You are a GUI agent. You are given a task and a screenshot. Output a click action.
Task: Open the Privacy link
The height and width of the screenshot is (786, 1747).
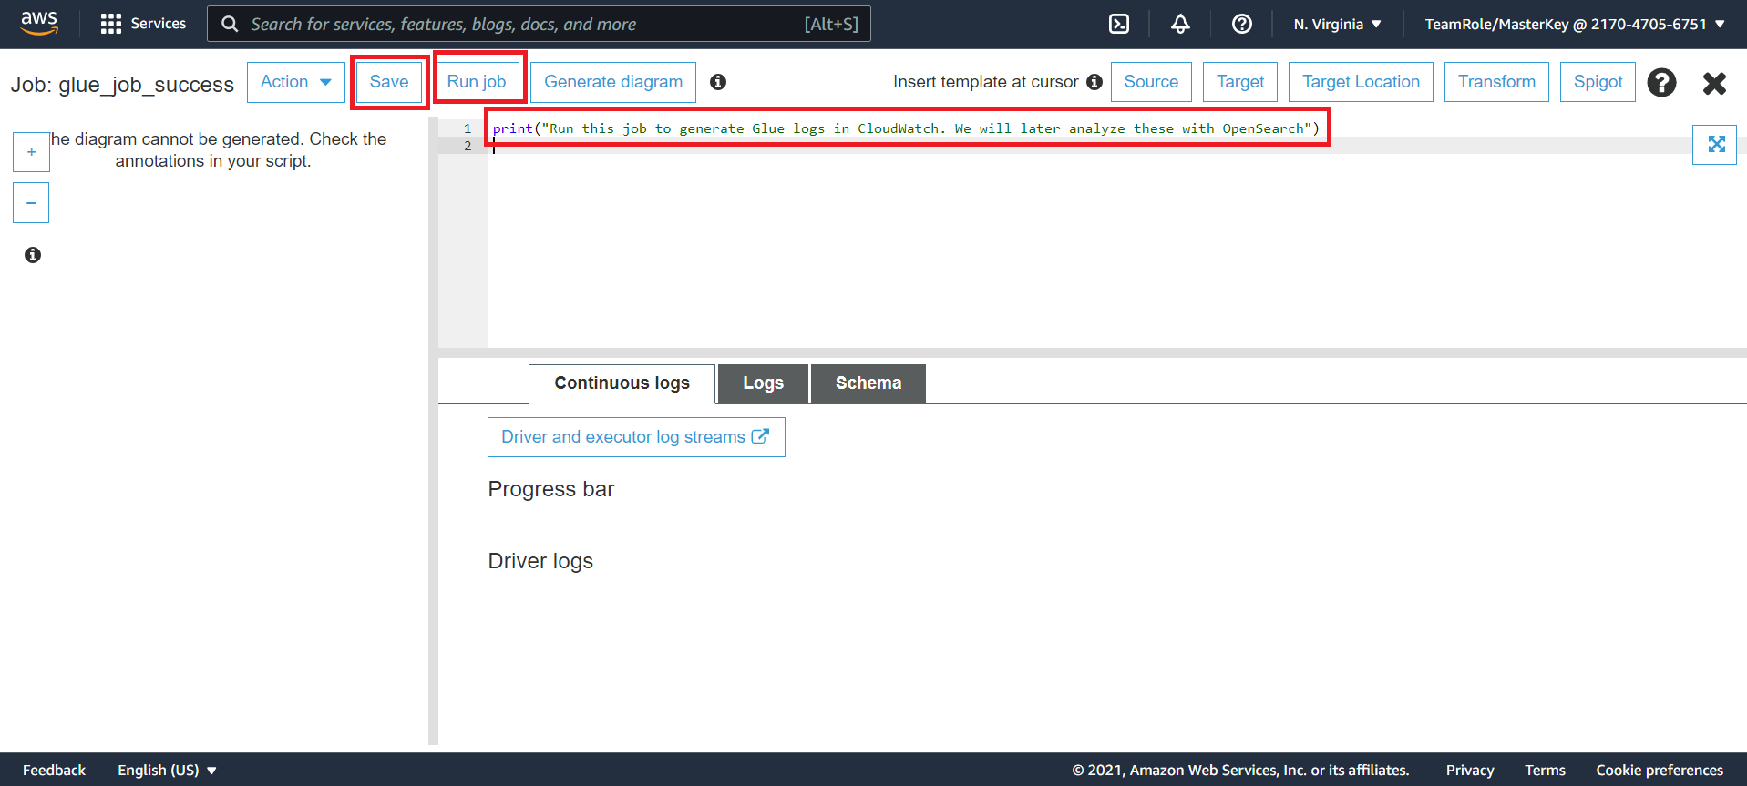(1470, 770)
